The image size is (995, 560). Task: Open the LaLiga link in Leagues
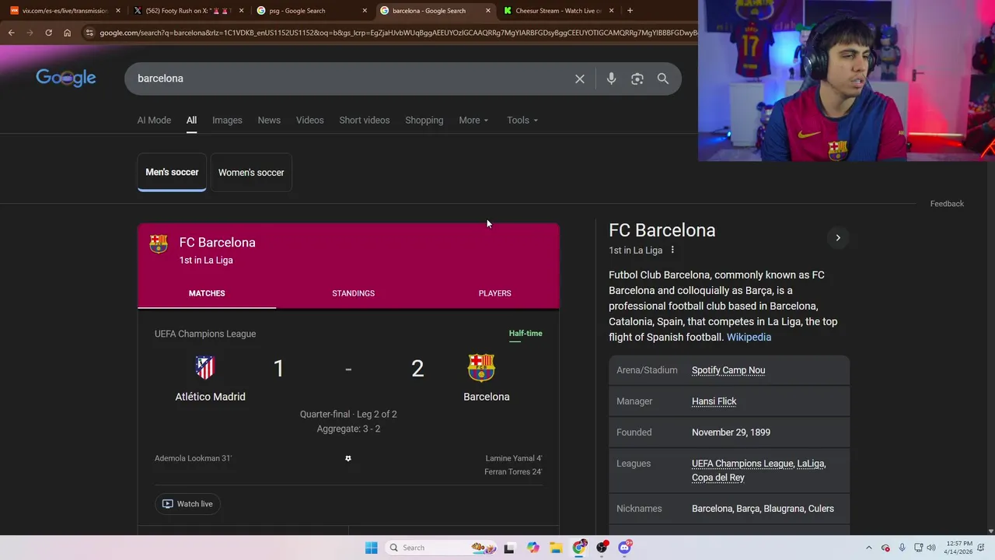[x=811, y=464]
